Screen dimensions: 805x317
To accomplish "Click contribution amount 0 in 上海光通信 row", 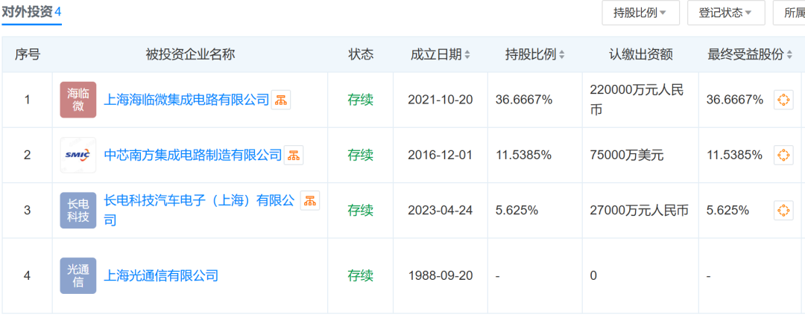I will tap(593, 275).
